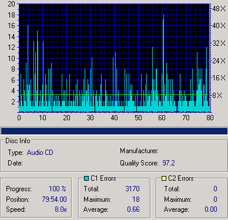Click the Manufacturer label in Disc Info
This screenshot has height=220, width=228.
pos(139,151)
